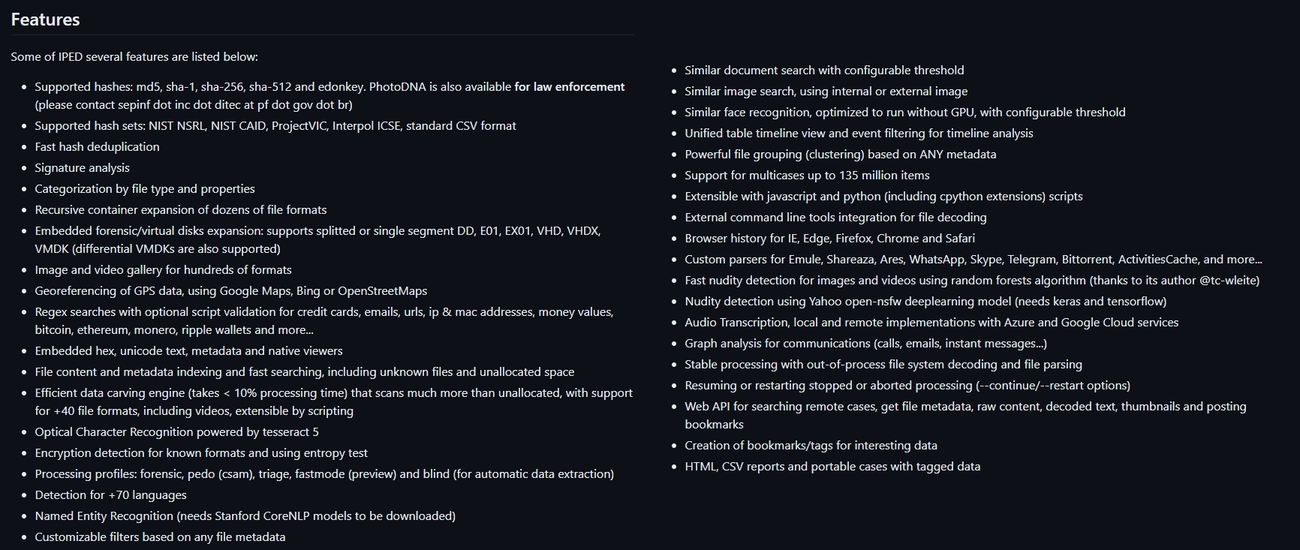This screenshot has height=550, width=1300.
Task: Click "Customizable filters based on any file metadata"
Action: [160, 537]
